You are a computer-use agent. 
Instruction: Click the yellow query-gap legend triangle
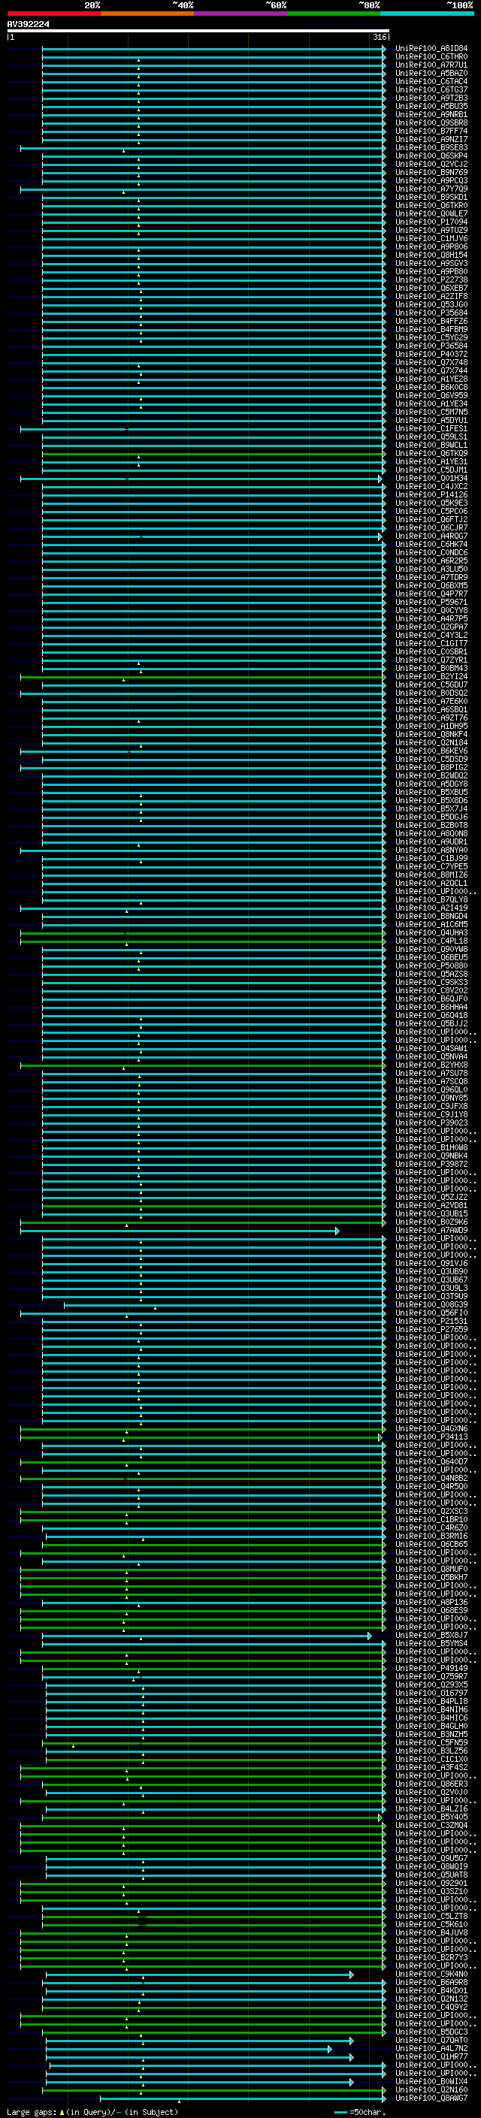click(x=62, y=2112)
